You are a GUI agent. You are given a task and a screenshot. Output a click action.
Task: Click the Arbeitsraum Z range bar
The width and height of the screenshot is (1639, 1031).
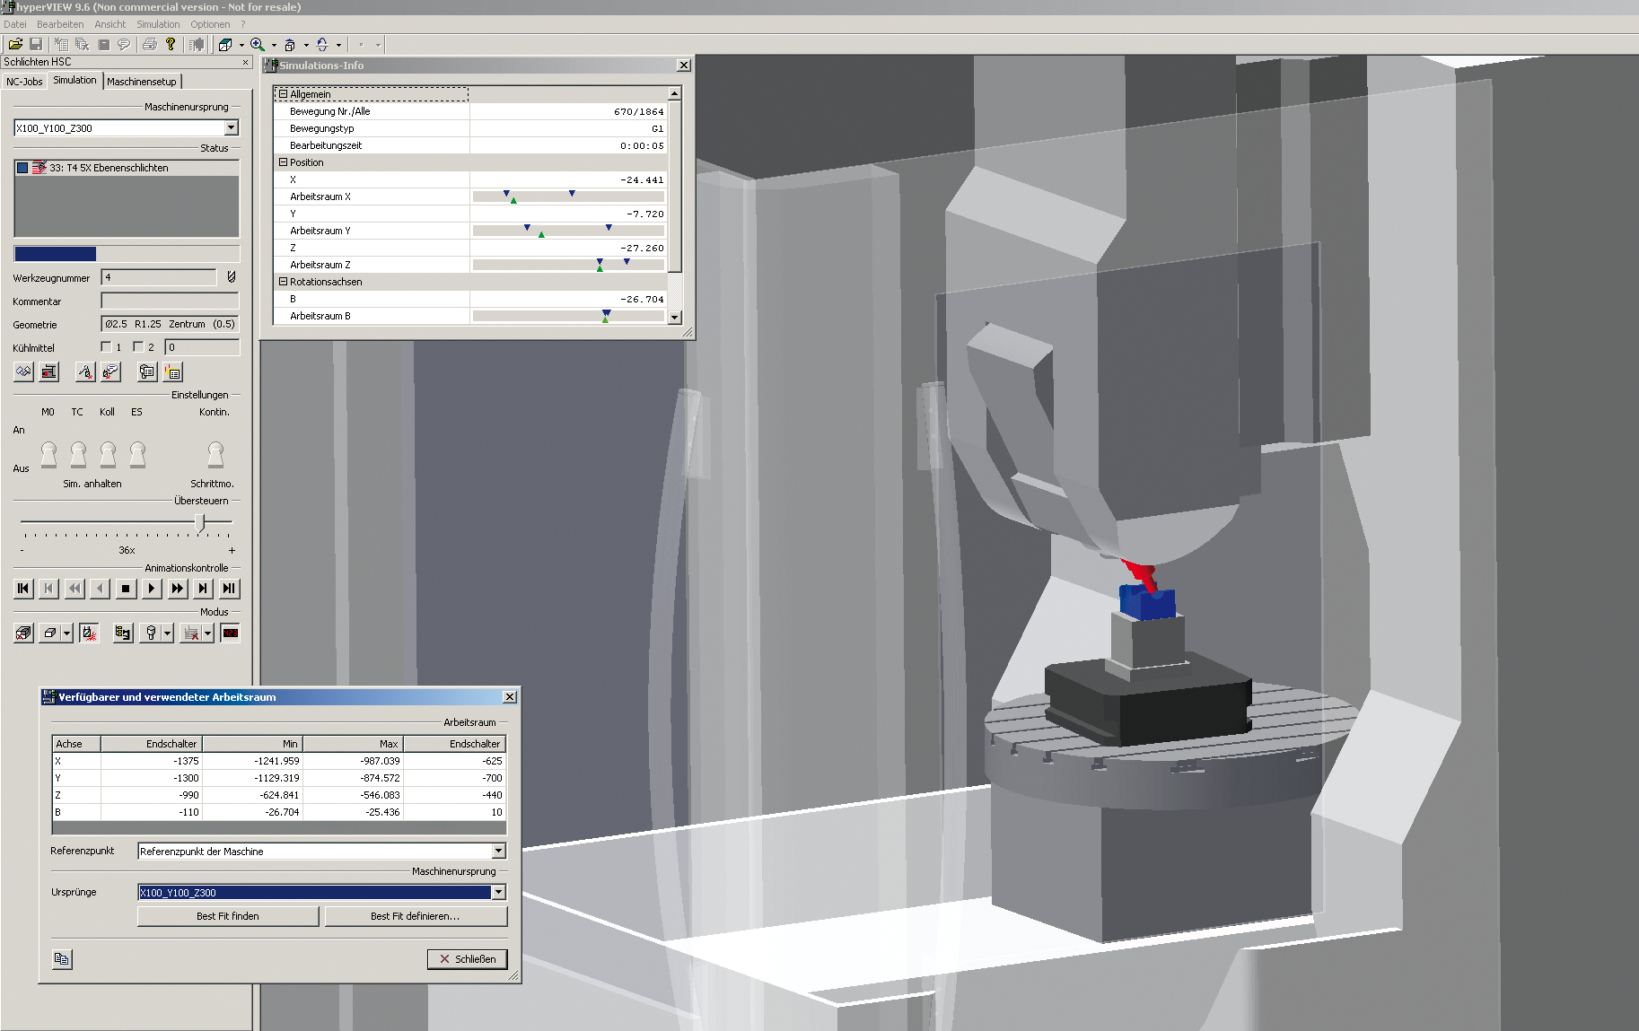pos(568,265)
